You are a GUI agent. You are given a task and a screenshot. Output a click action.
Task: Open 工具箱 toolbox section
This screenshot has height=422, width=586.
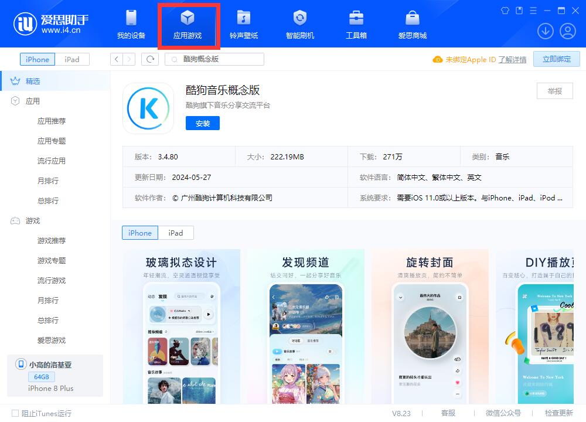point(356,25)
